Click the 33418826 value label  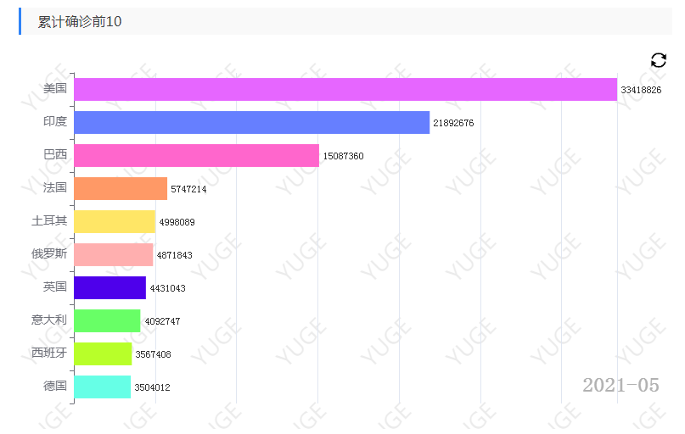coord(641,90)
